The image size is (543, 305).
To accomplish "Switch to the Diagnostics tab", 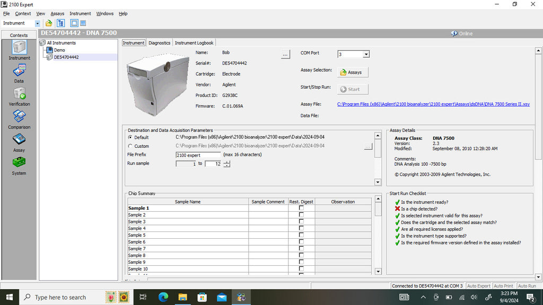I will [x=159, y=43].
